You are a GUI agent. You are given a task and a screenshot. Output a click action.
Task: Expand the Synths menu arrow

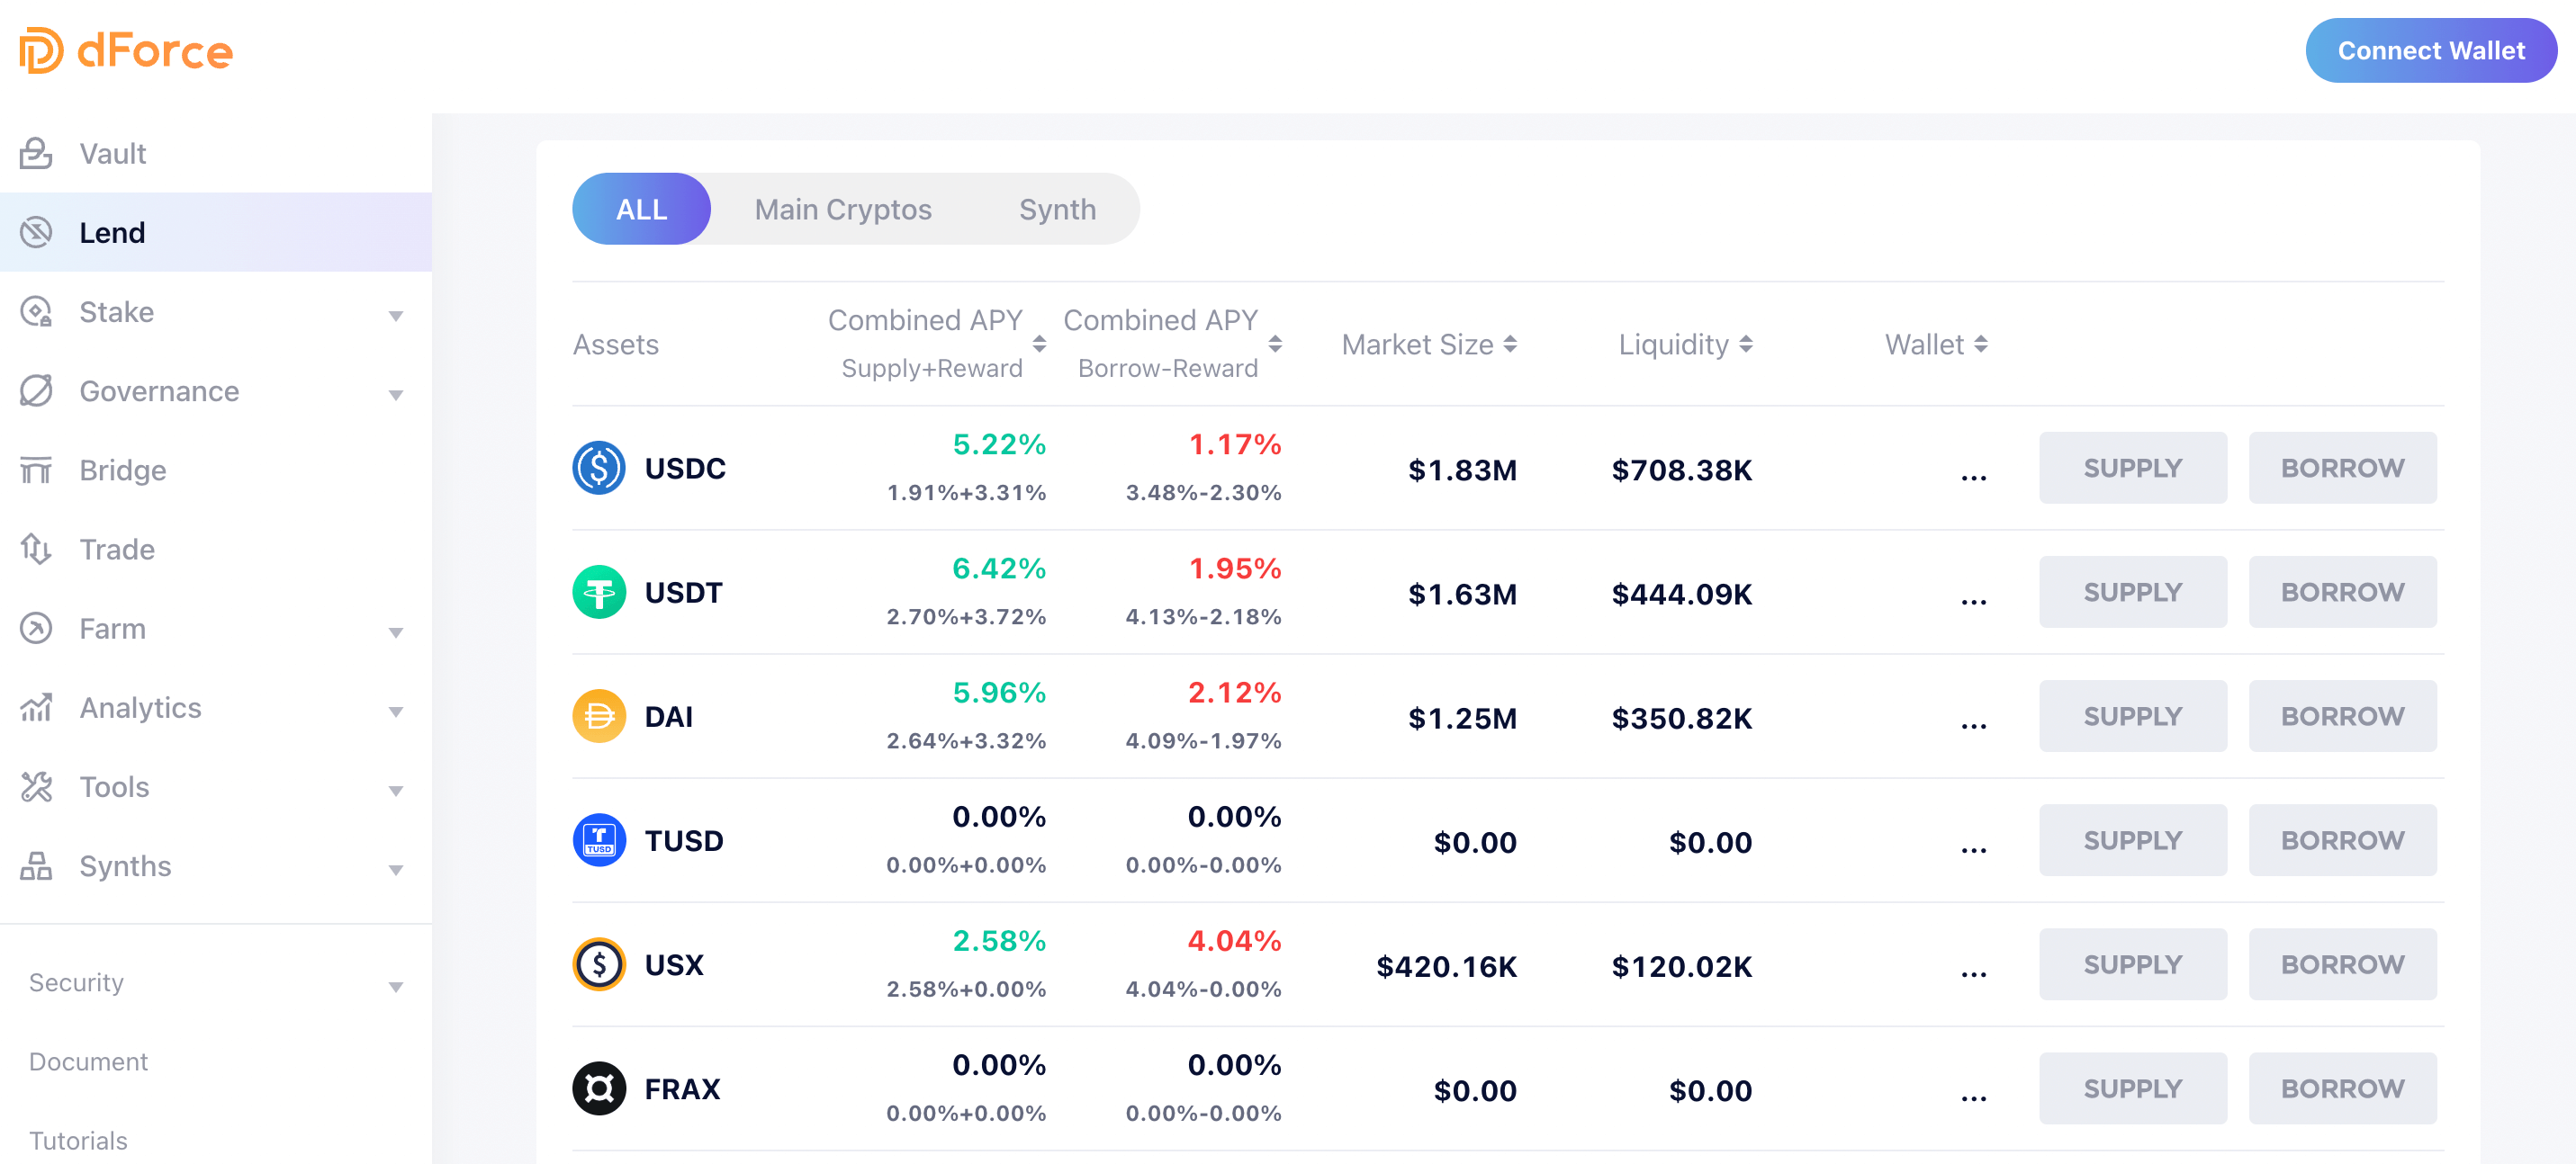(x=396, y=869)
